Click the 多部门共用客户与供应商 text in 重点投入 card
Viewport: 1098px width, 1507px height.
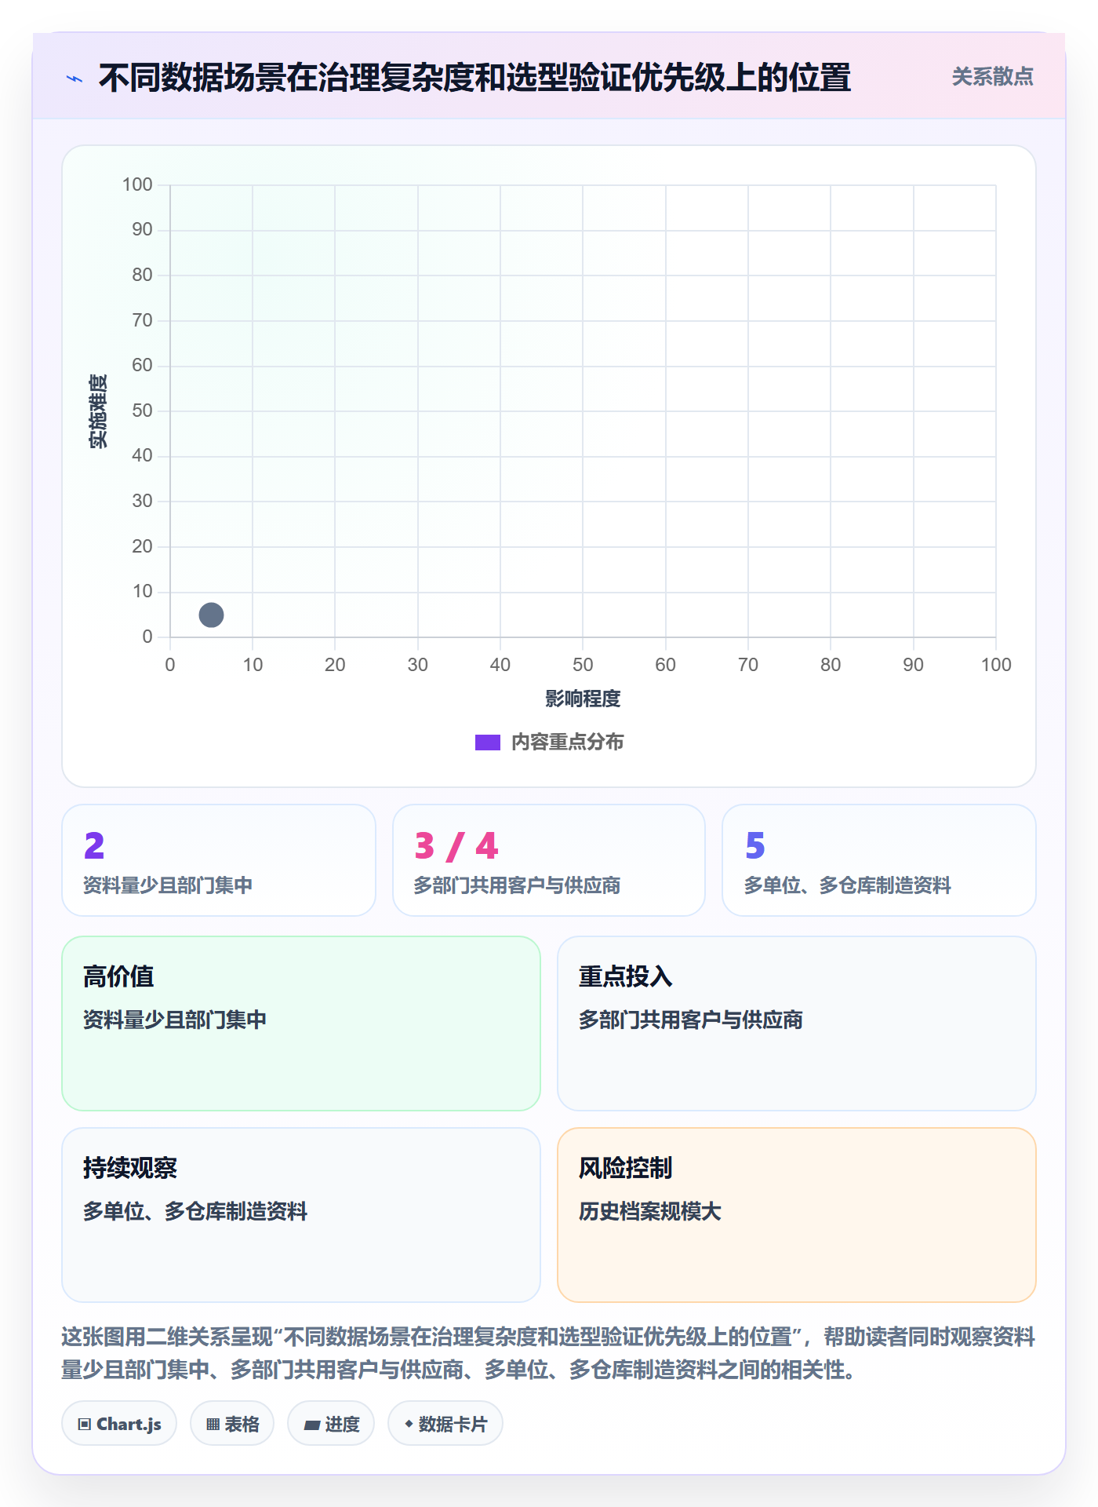(x=690, y=1020)
